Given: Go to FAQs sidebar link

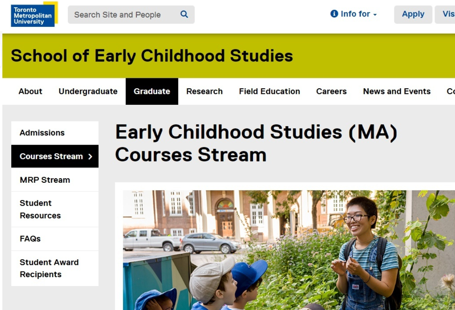Looking at the screenshot, I should click(x=30, y=239).
